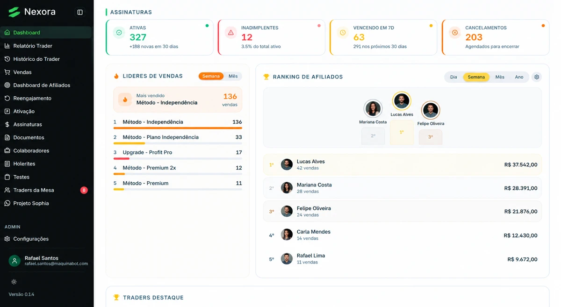Click Felipe Oliveira's podium avatar
This screenshot has height=307, width=561.
pos(430,110)
